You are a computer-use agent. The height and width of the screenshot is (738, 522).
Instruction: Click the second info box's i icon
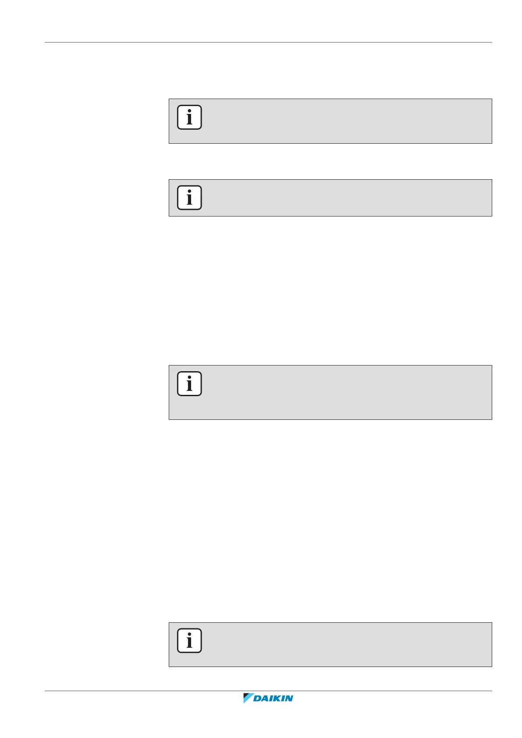pos(189,198)
